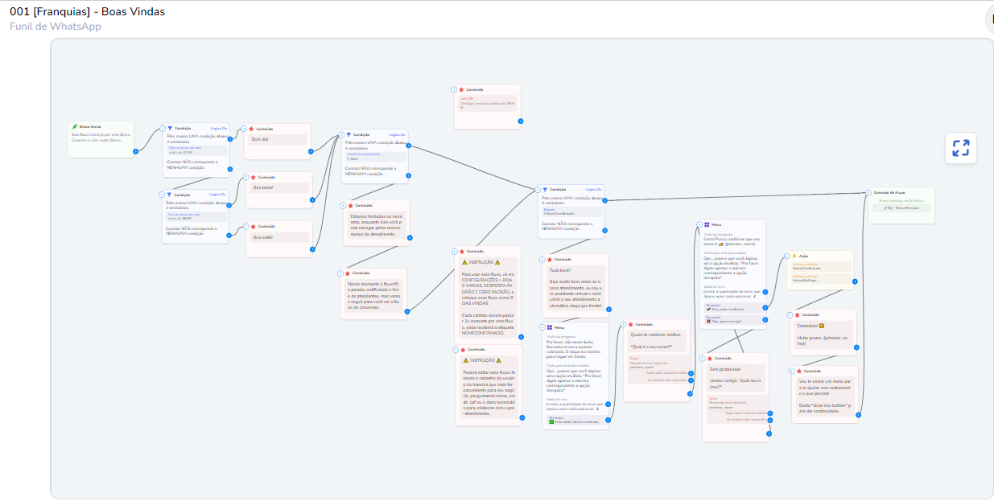Image resolution: width=994 pixels, height=501 pixels.
Task: Click the funnel icon on the NomeConfirmado condition
Action: 545,190
